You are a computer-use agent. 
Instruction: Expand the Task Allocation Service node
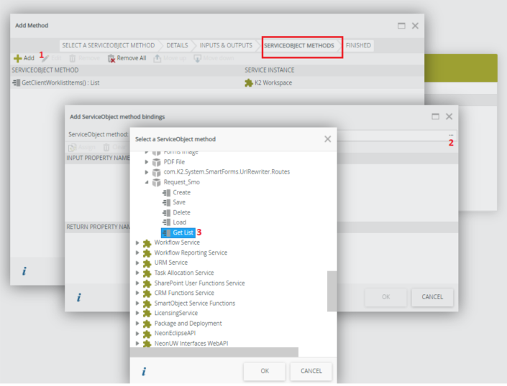(x=138, y=273)
